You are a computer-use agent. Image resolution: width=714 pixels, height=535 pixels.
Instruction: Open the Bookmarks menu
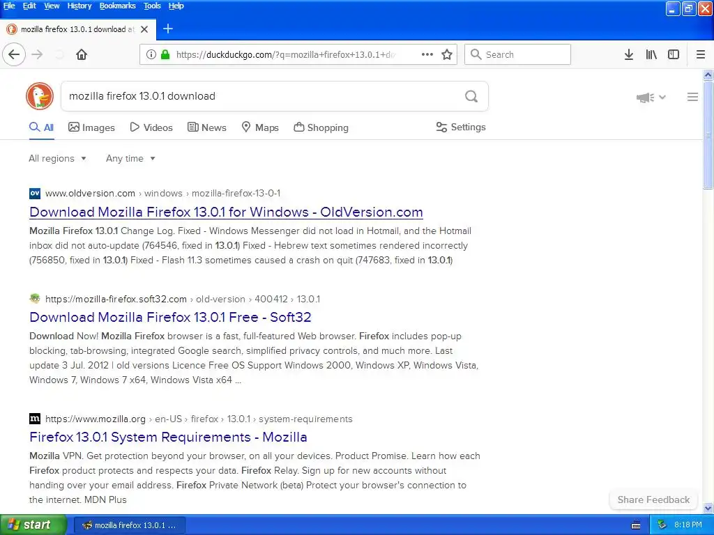point(117,6)
